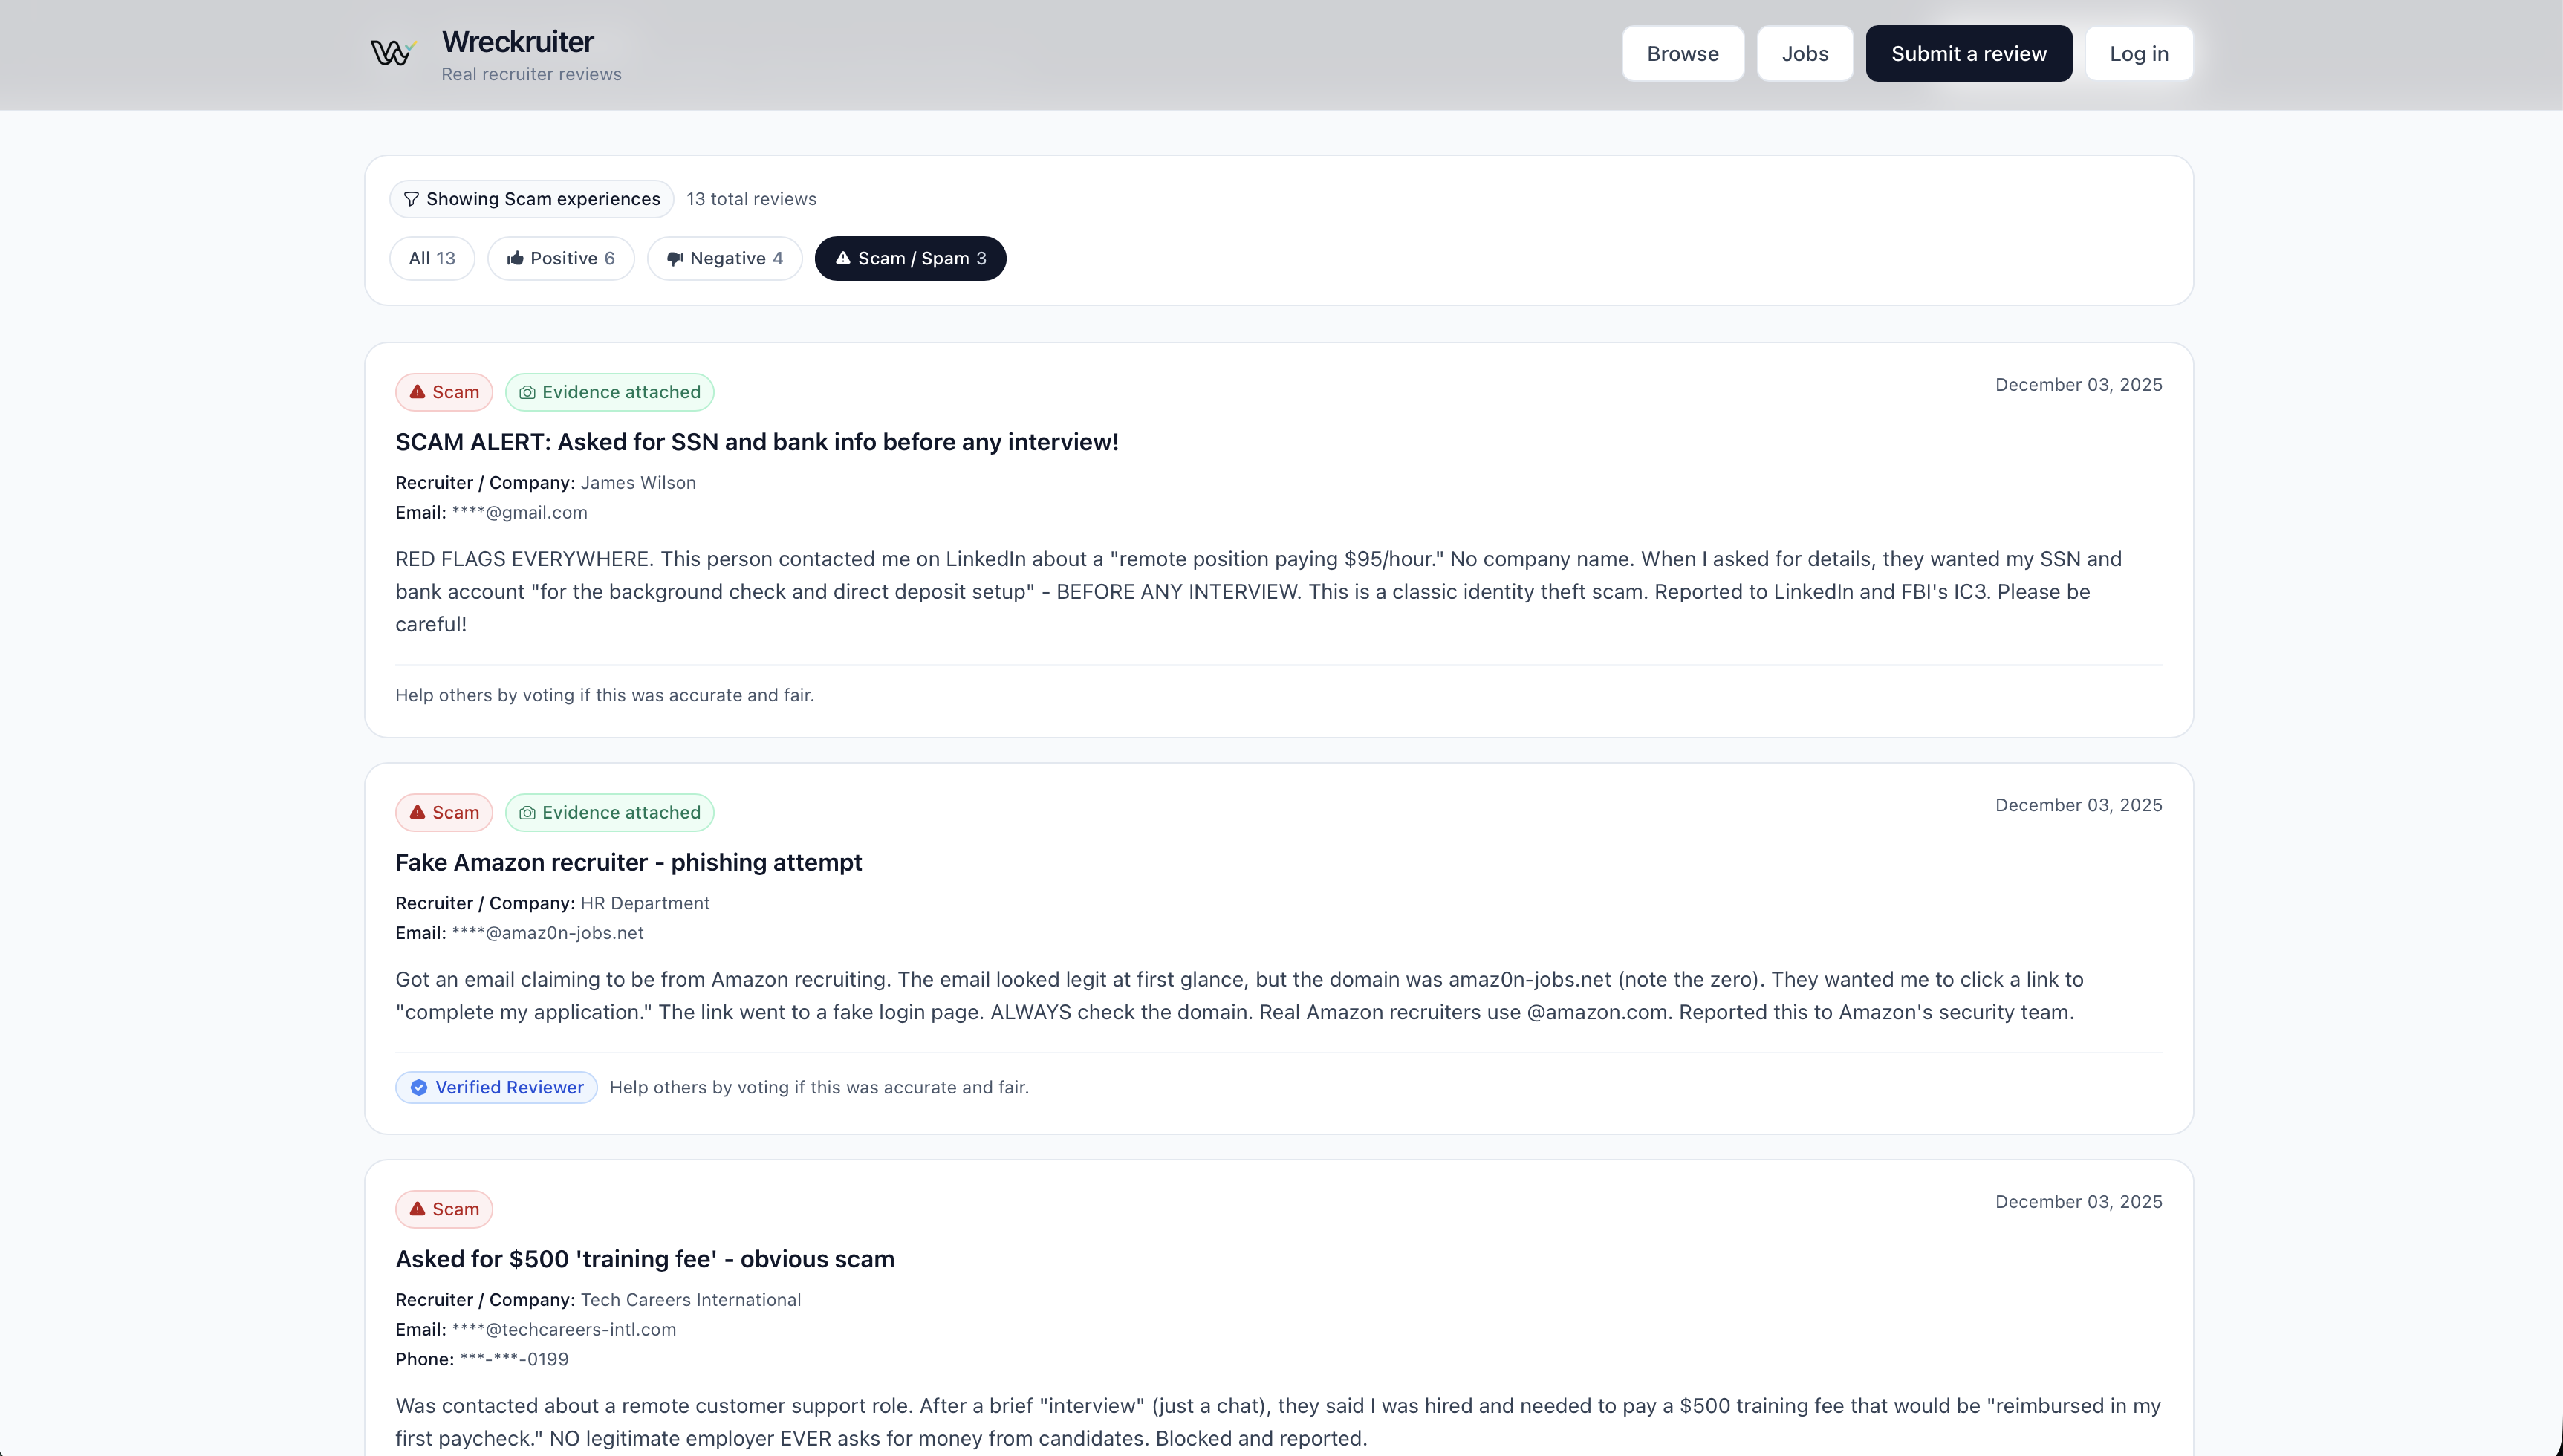Click camera icon on first Evidence attached badge
Screen dimensions: 2563x1456
tap(527, 393)
